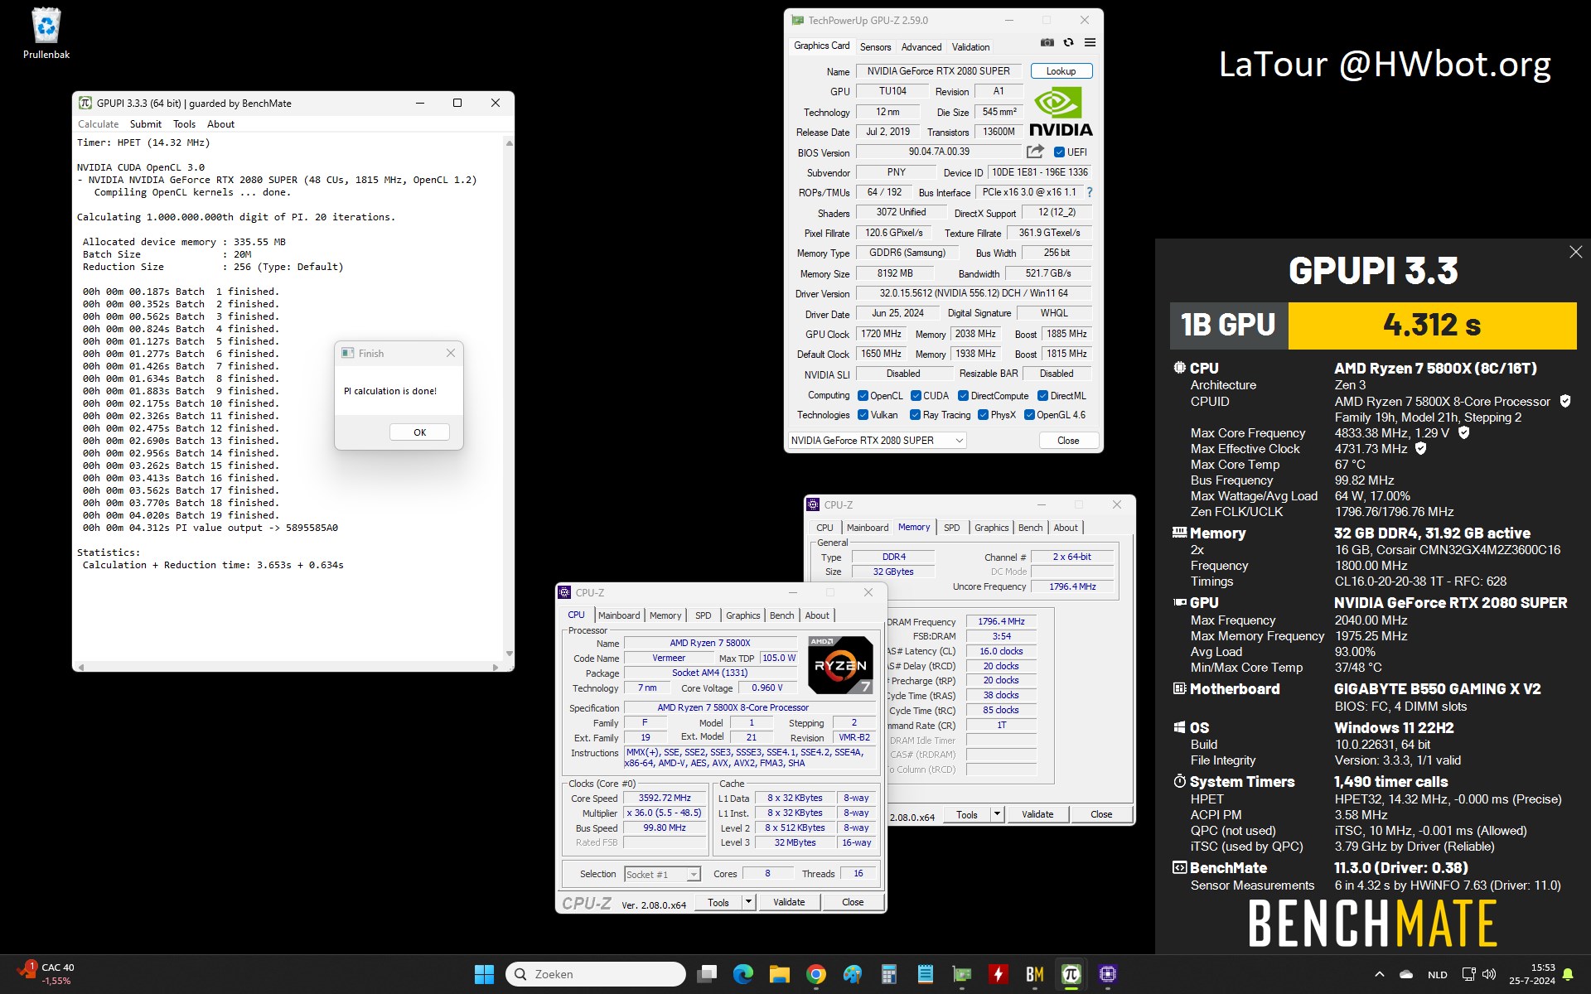
Task: Select SPD tab in Memory CPU-Z window
Action: [x=952, y=528]
